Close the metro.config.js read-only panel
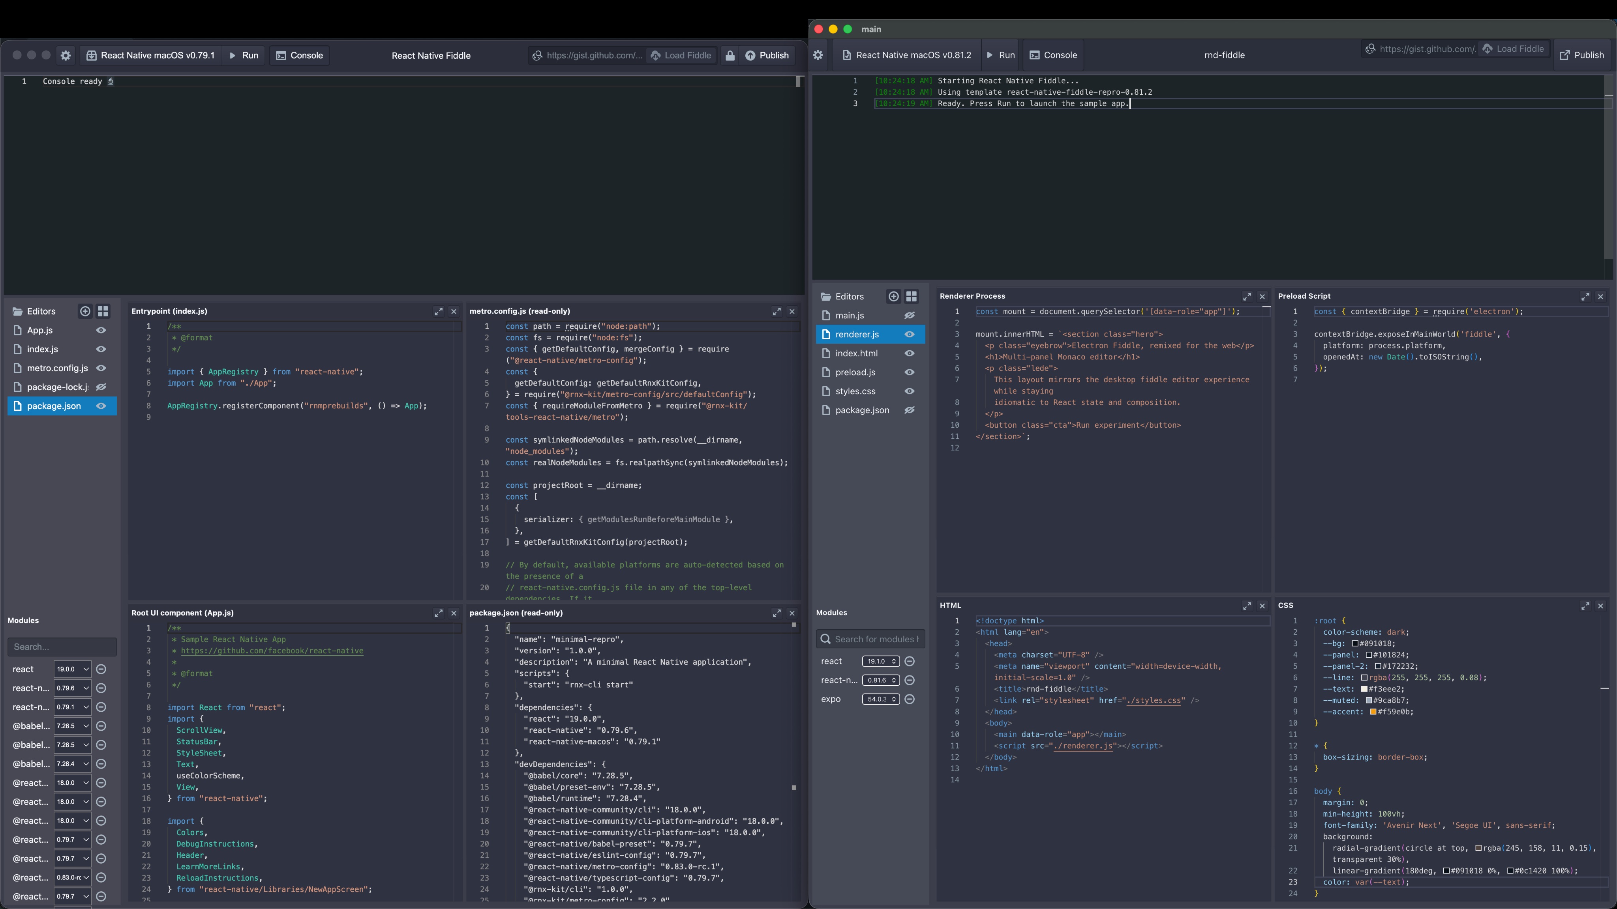1617x909 pixels. (792, 311)
